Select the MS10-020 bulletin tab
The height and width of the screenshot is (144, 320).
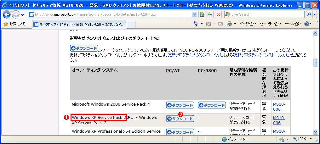[x=79, y=25]
